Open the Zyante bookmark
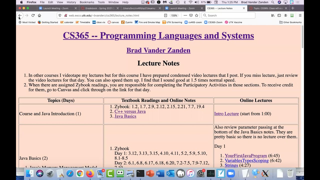The image size is (320, 180). (127, 22)
